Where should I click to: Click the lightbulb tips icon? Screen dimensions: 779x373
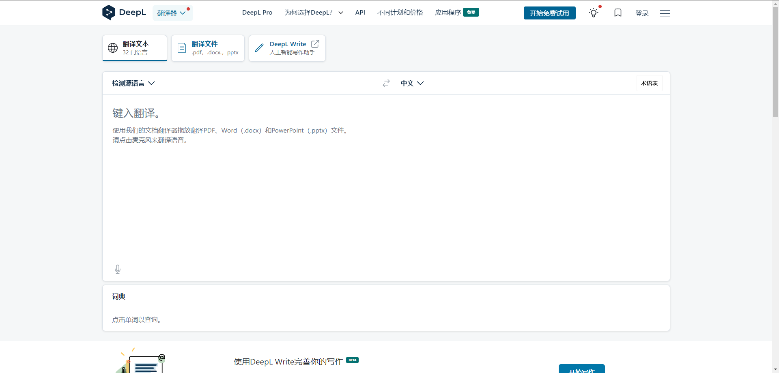(594, 13)
